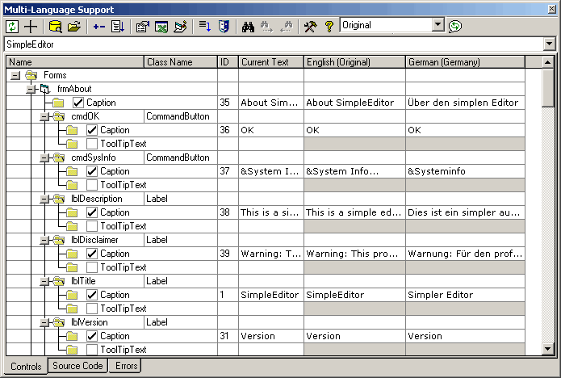Click the binoculars find icon

pos(248,26)
